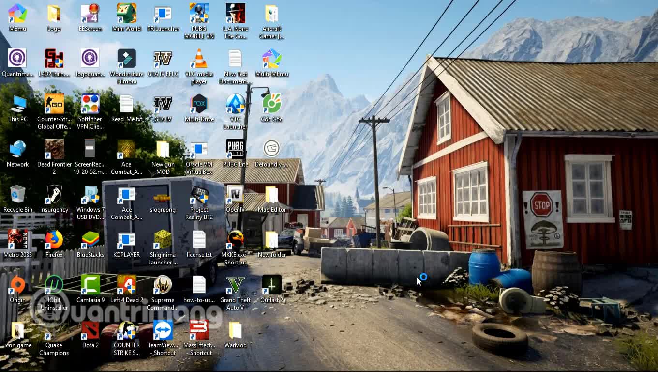Screen dimensions: 658x372
Task: Click the PR Launcher shortcut
Action: pos(163,18)
